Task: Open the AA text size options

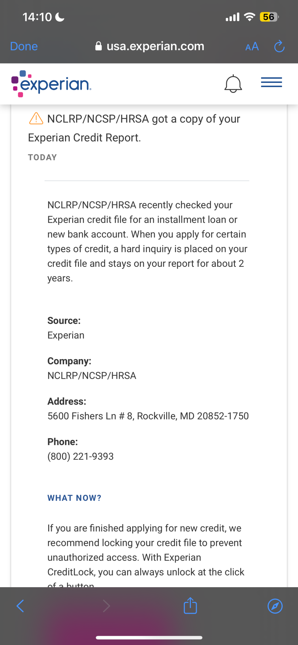Action: click(252, 46)
